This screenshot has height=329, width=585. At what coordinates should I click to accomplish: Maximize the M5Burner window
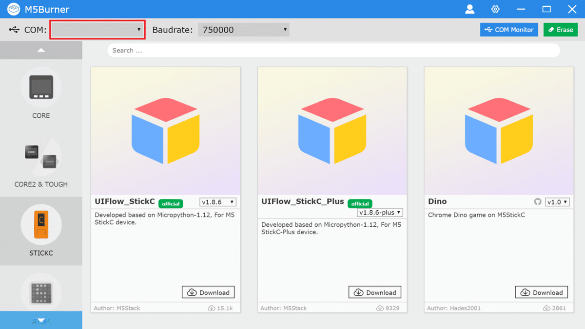pyautogui.click(x=546, y=9)
